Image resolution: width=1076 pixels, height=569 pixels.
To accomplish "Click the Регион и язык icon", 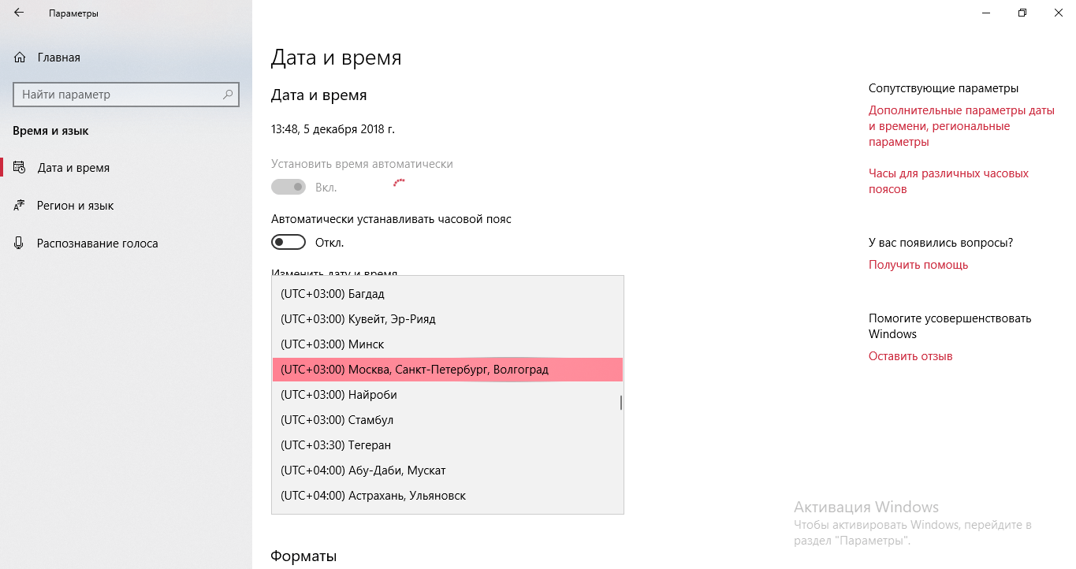I will 19,206.
